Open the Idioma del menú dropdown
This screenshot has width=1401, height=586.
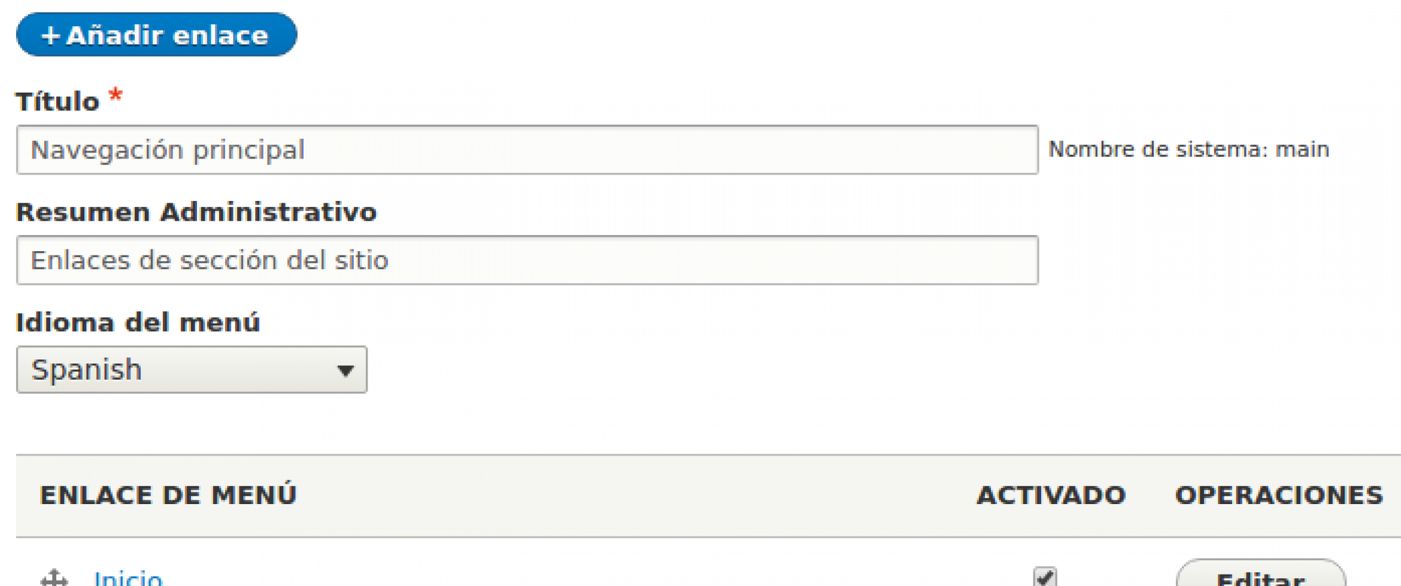192,370
